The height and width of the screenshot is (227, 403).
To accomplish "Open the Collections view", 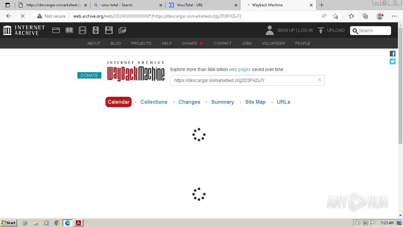I will pyautogui.click(x=154, y=102).
